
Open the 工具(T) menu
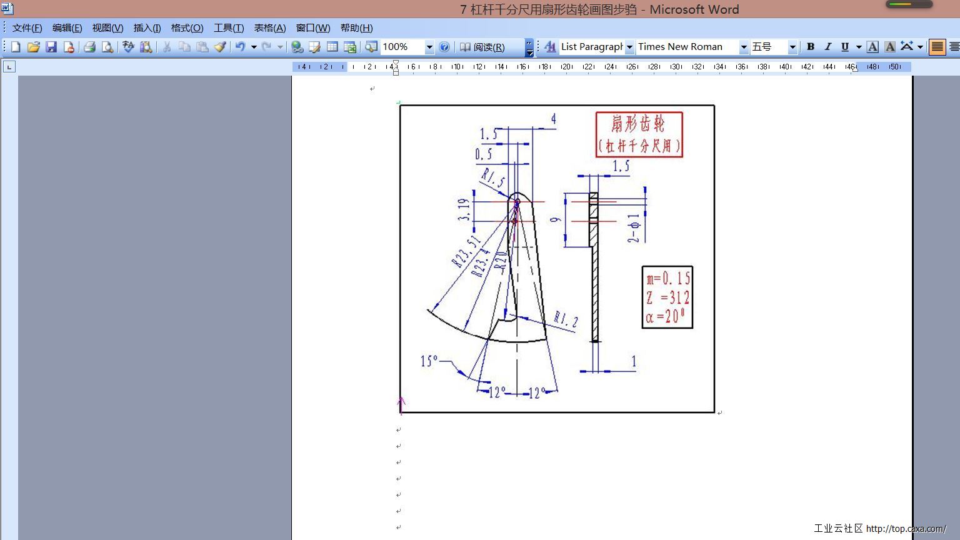tap(229, 28)
